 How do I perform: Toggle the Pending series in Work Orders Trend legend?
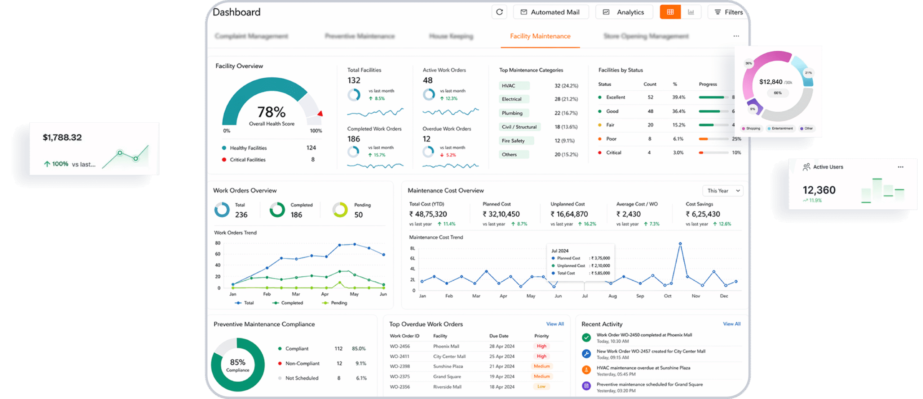[x=334, y=303]
